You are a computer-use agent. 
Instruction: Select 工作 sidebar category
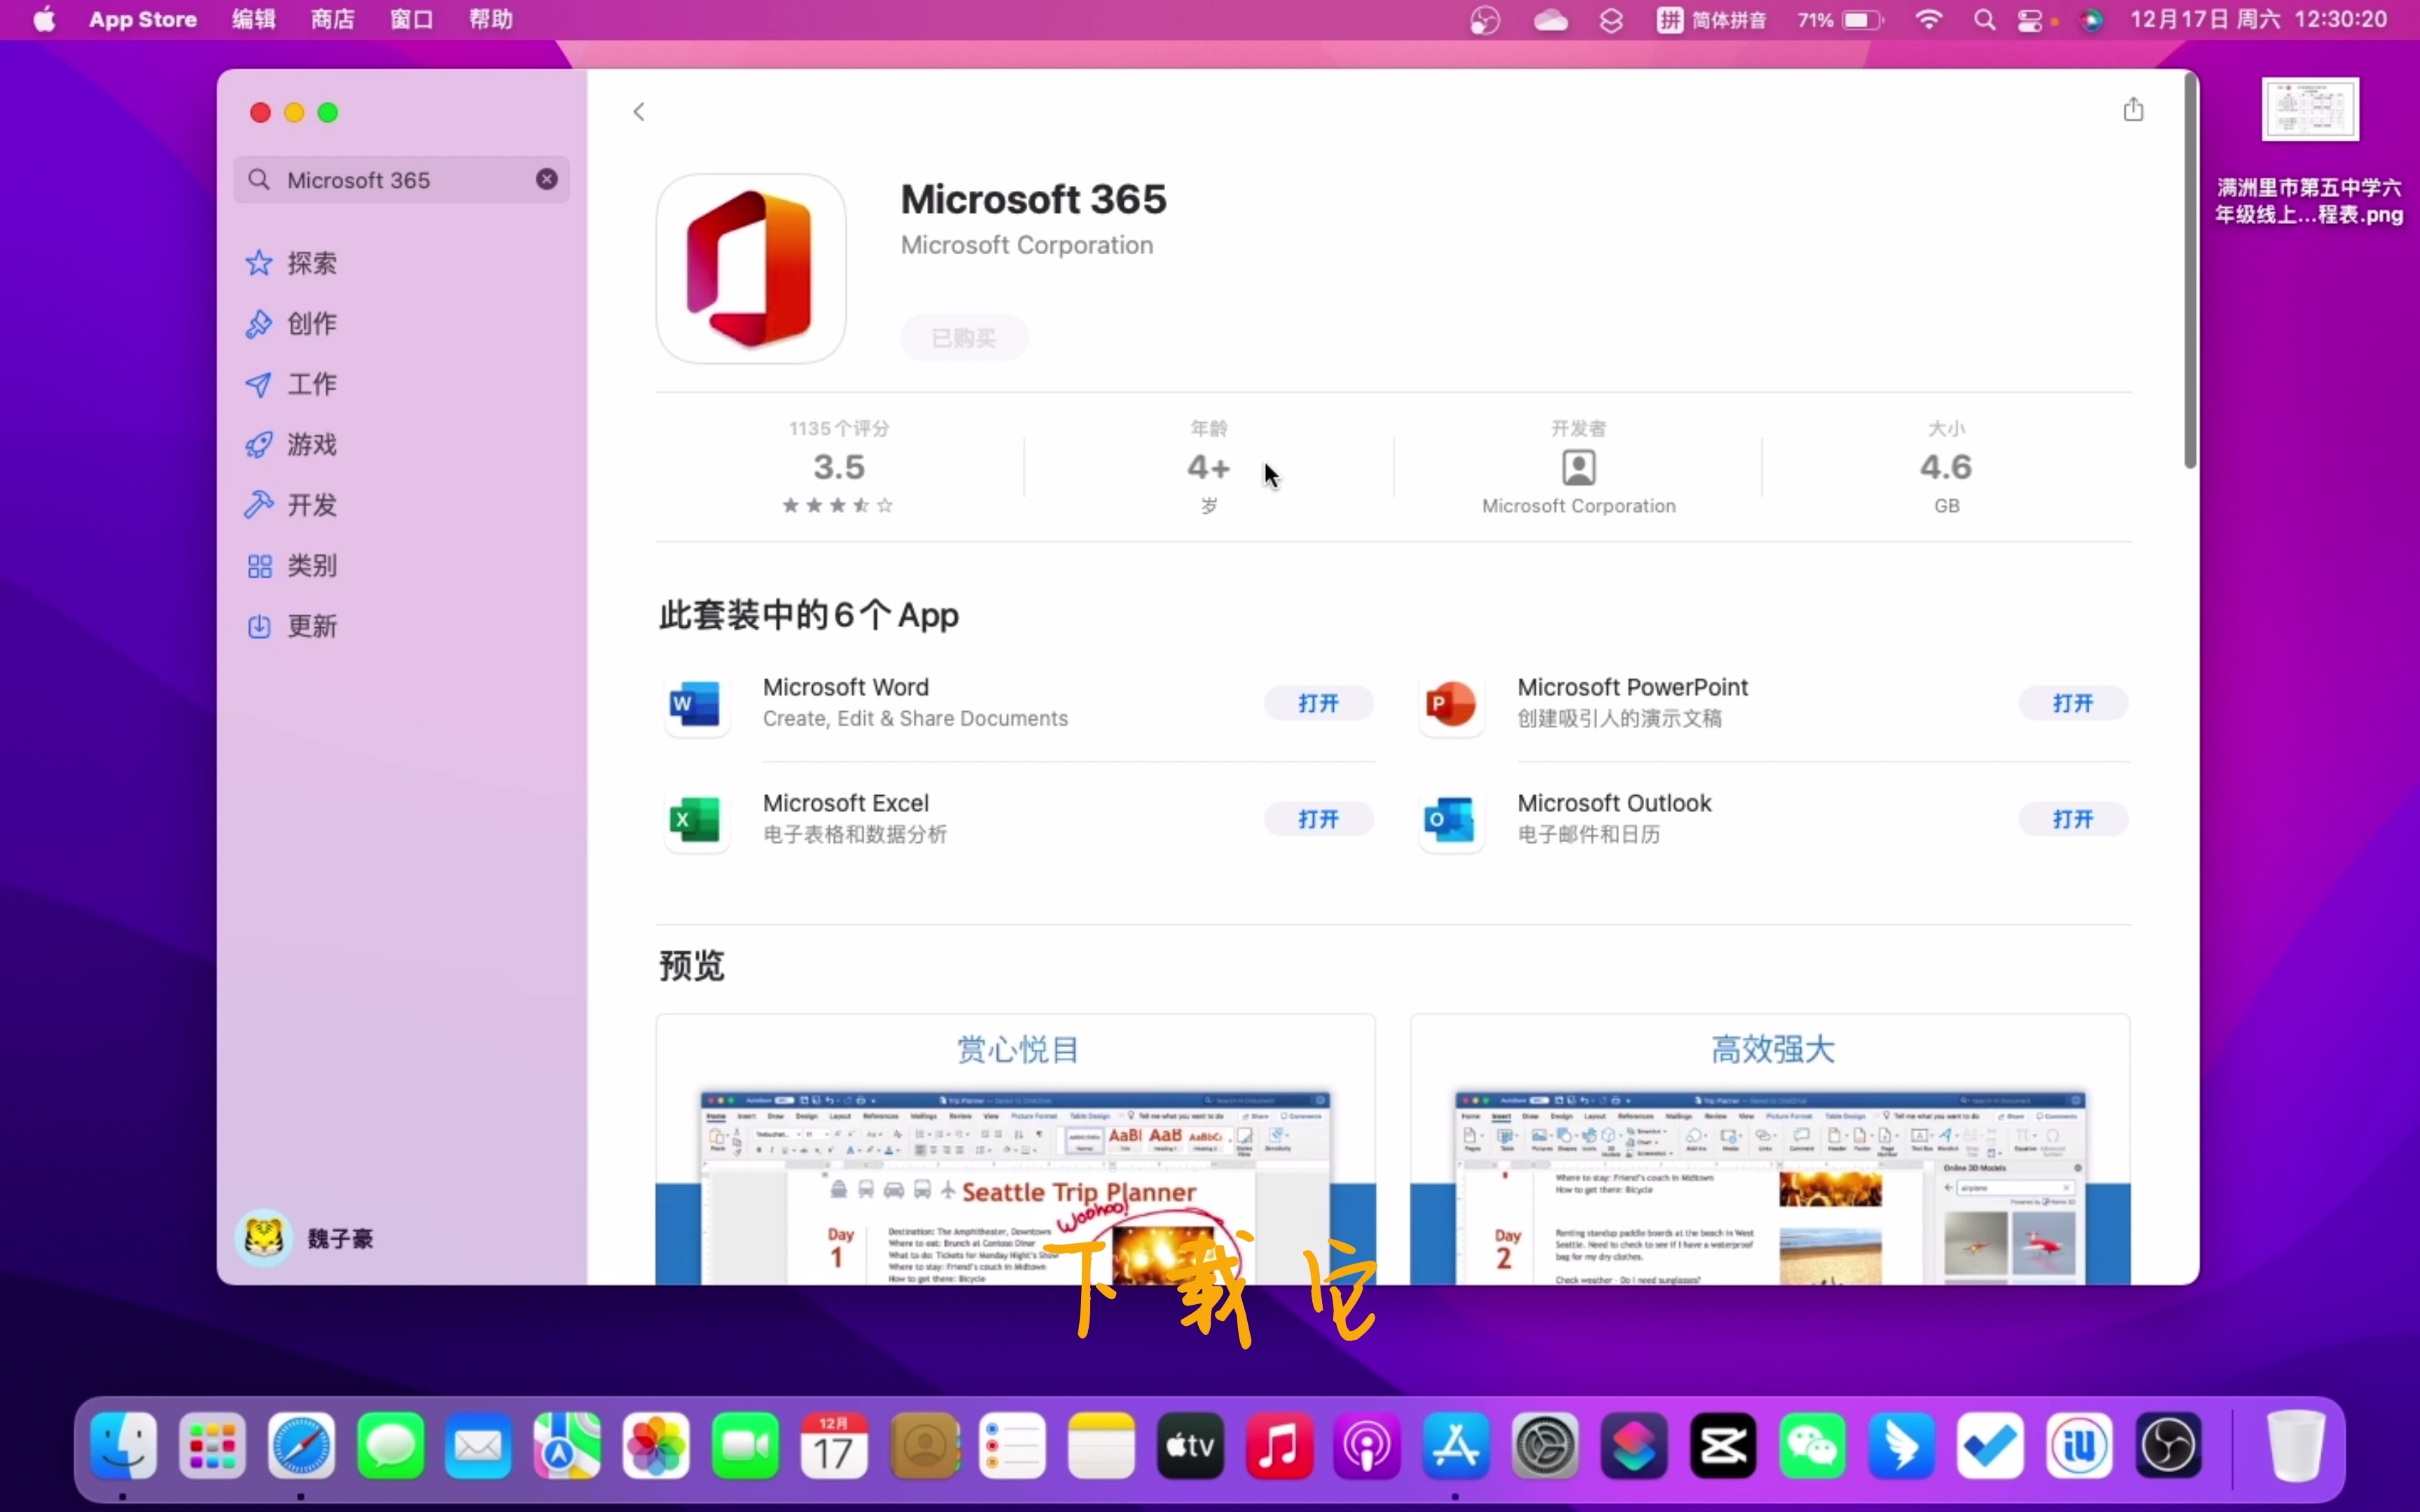pos(310,383)
